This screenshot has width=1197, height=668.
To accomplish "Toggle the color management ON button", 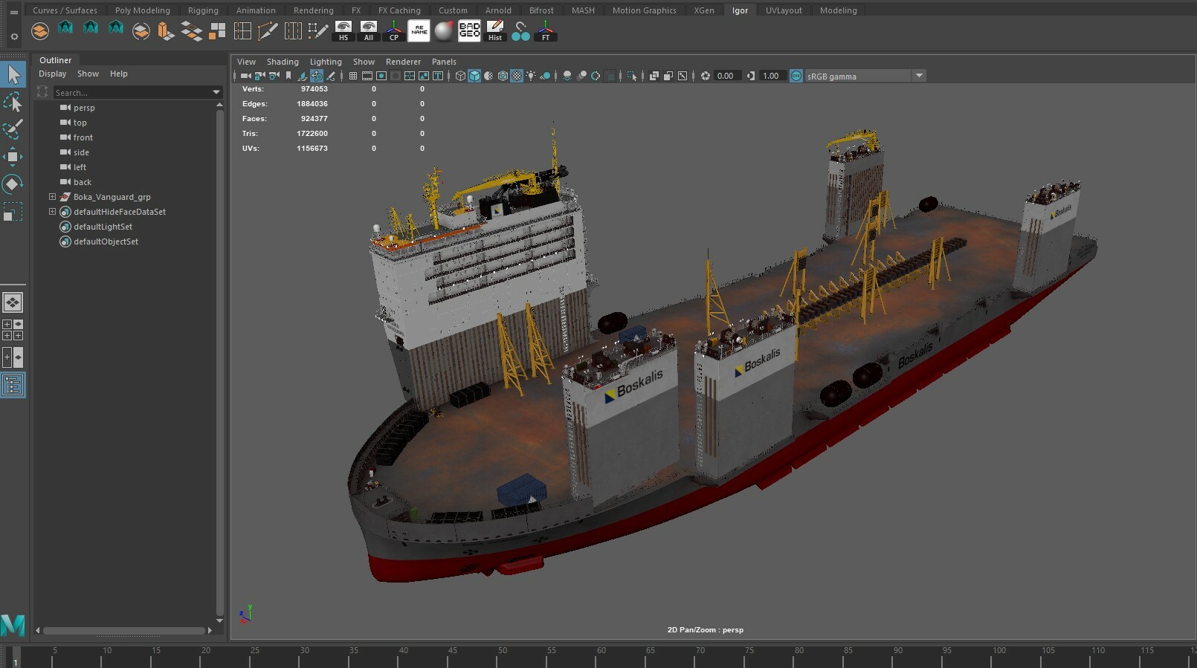I will pos(796,76).
